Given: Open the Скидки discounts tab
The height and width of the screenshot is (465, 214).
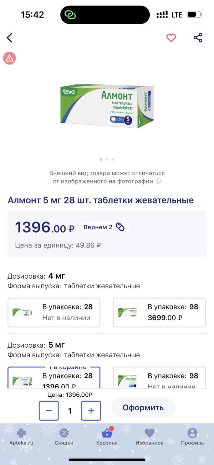Looking at the screenshot, I should (64, 437).
